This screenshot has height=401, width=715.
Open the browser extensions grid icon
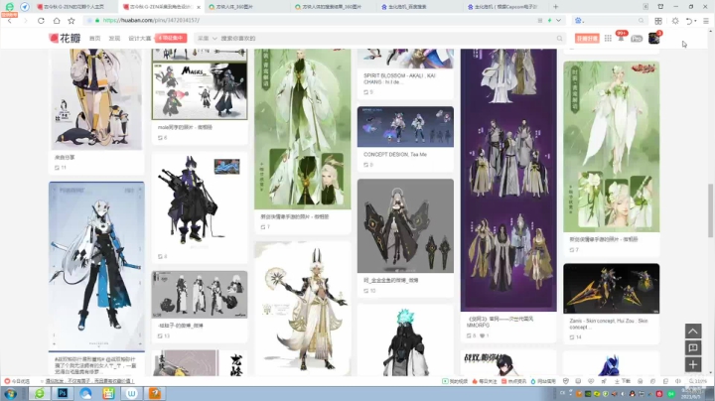[x=658, y=21]
